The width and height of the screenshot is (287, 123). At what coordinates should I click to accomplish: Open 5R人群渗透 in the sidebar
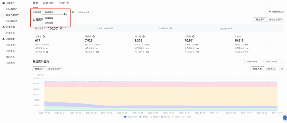point(12,21)
